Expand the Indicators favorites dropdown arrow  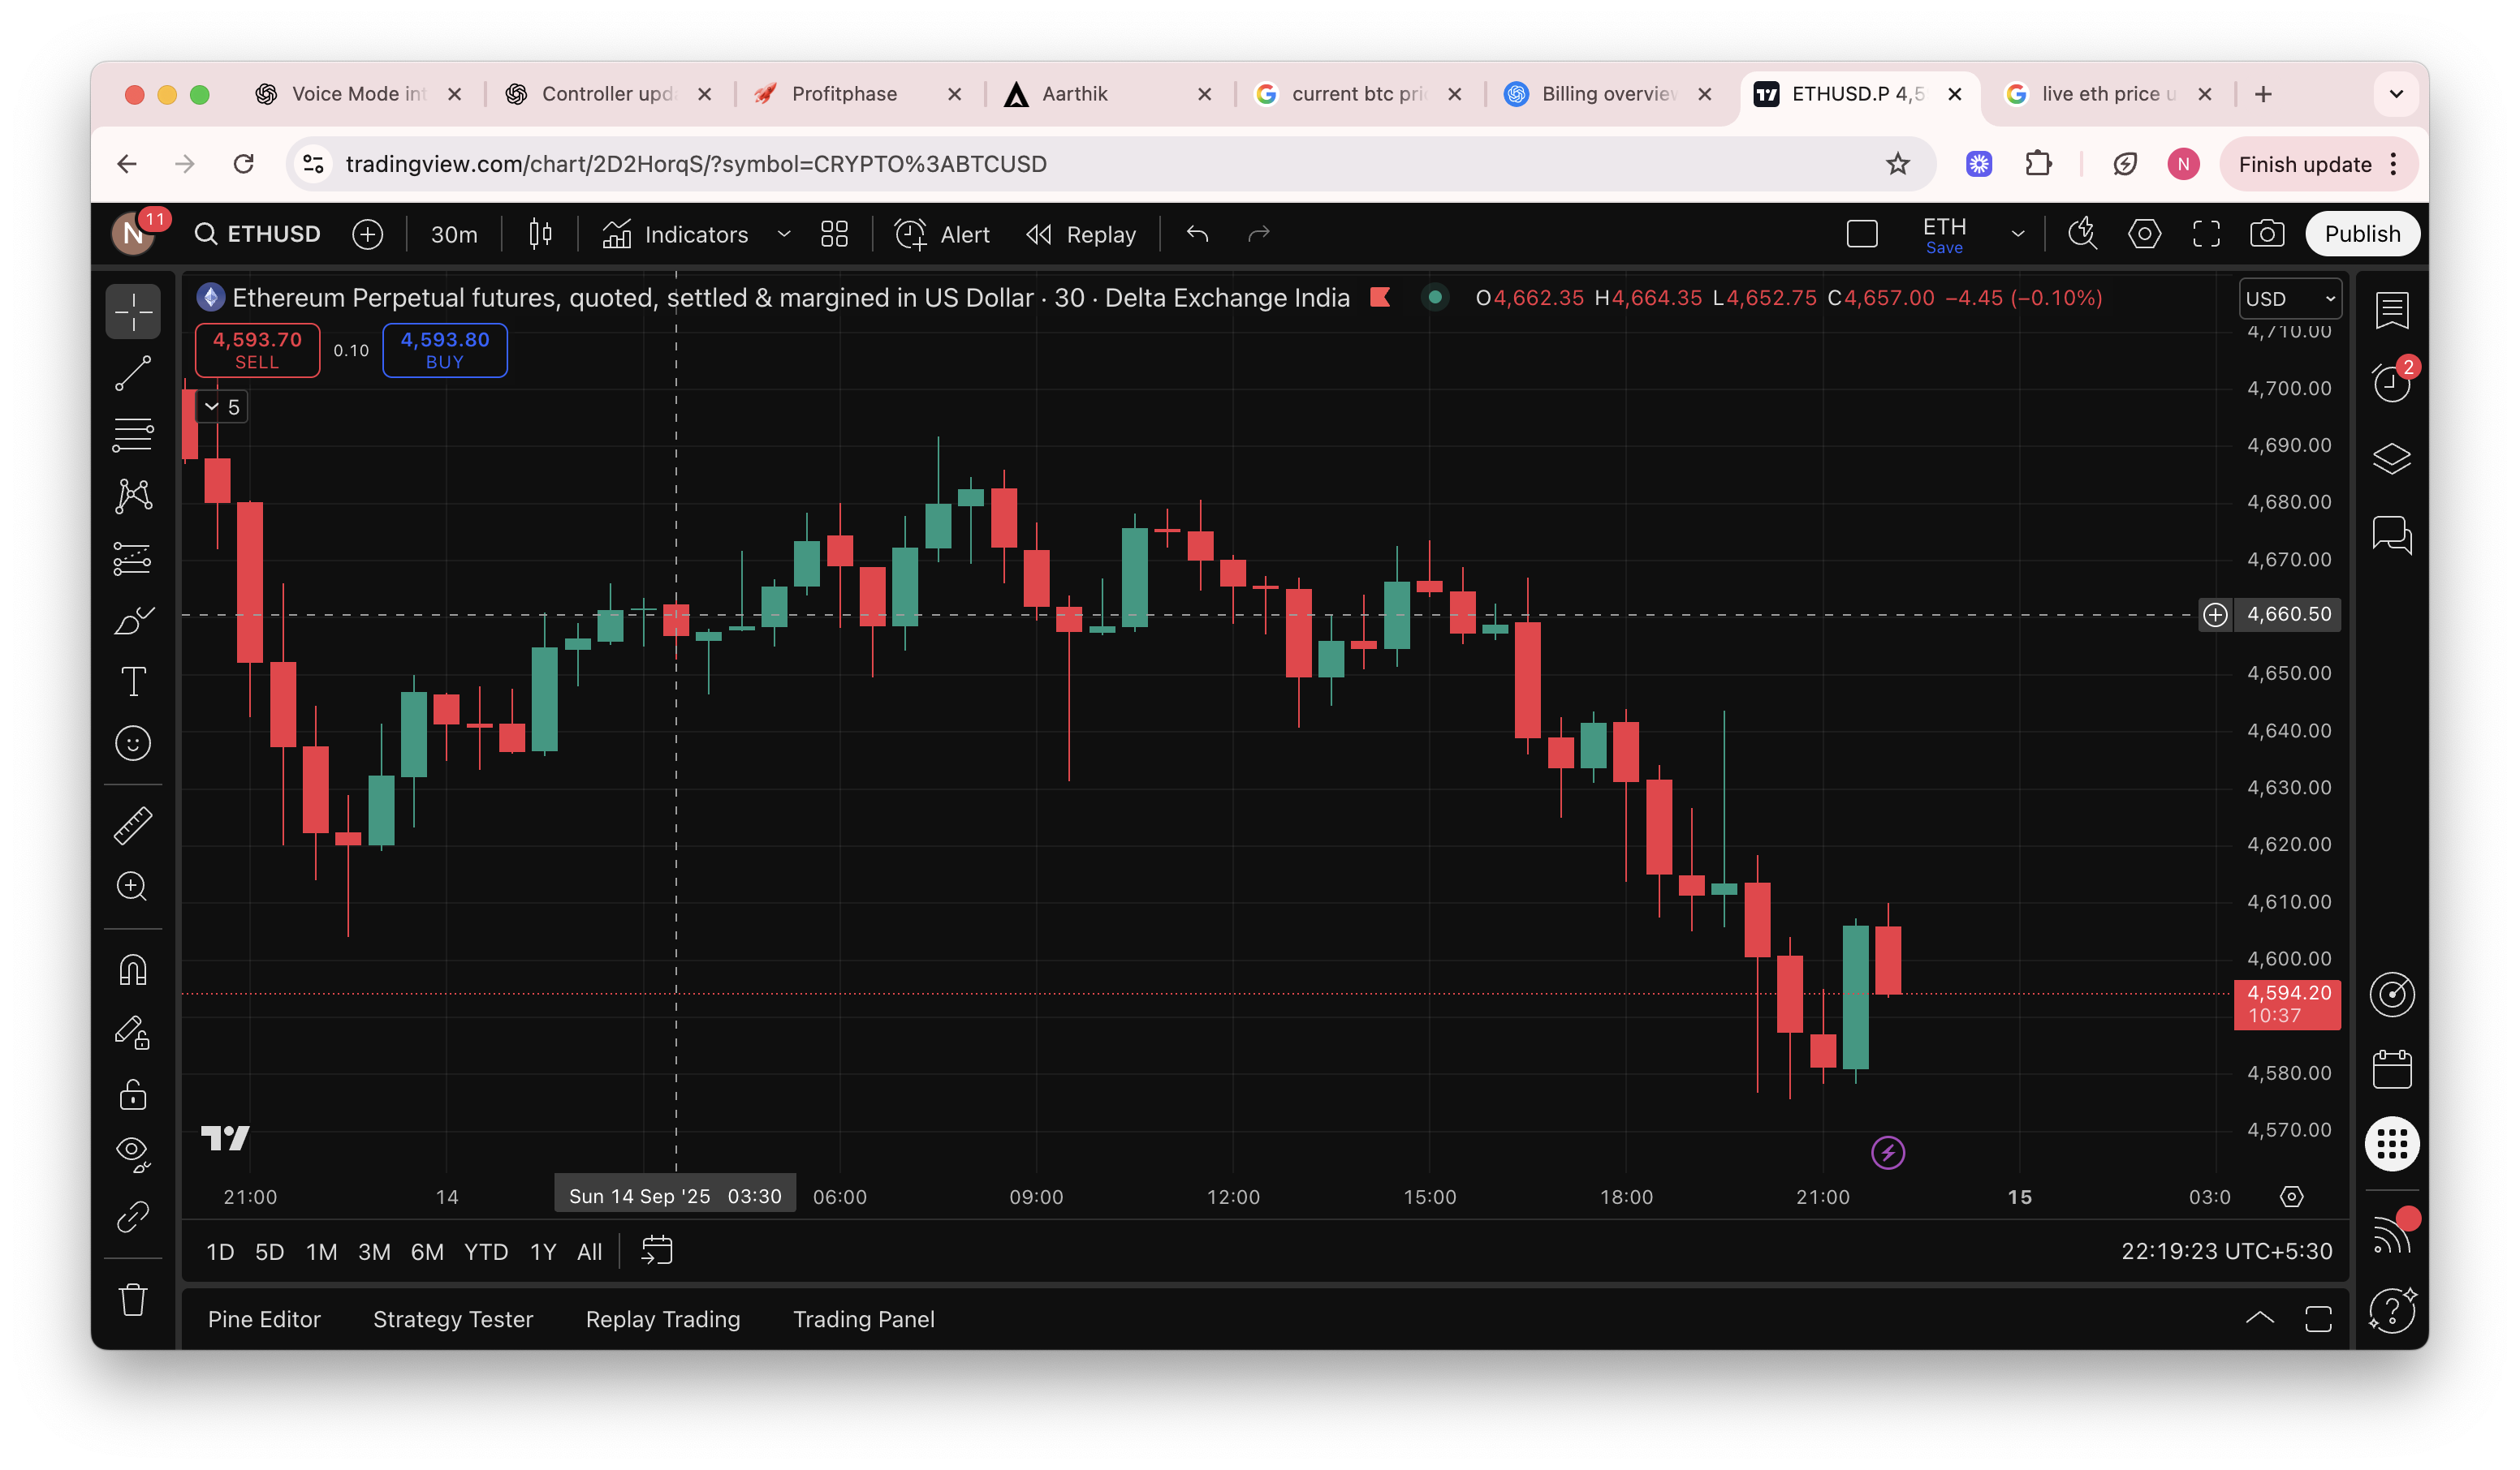click(784, 234)
